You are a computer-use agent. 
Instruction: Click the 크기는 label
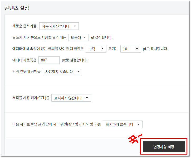coord(113,49)
